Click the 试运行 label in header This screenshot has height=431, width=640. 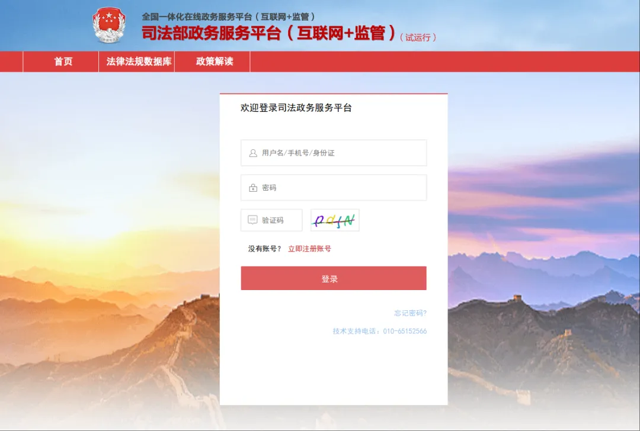tap(418, 37)
